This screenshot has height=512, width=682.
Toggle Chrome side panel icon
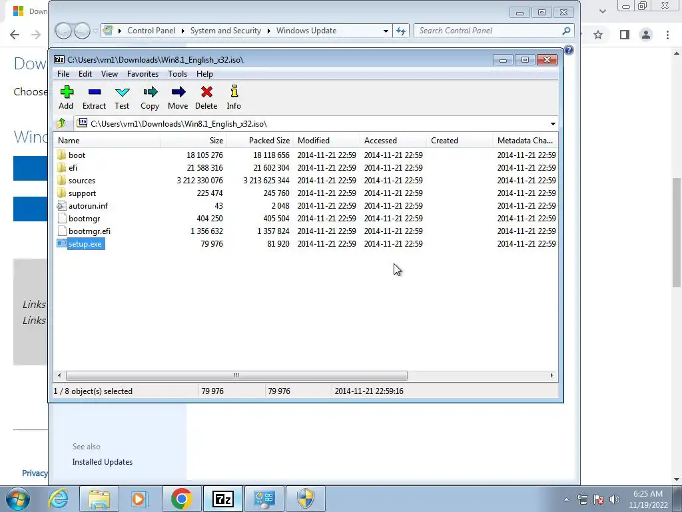[625, 35]
